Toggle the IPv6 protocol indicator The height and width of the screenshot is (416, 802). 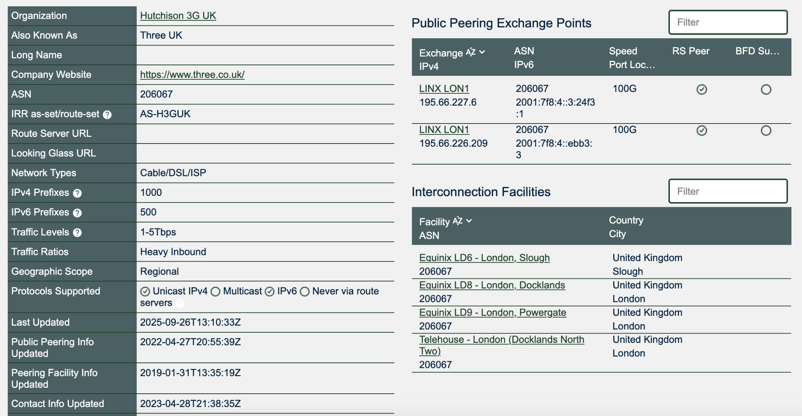pyautogui.click(x=269, y=292)
